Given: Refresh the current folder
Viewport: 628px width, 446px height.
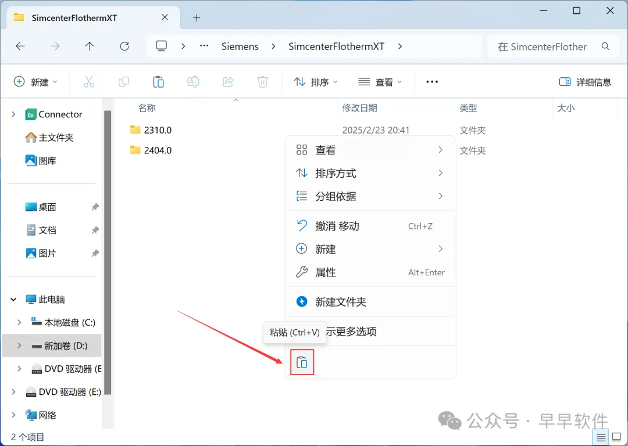Looking at the screenshot, I should [124, 46].
